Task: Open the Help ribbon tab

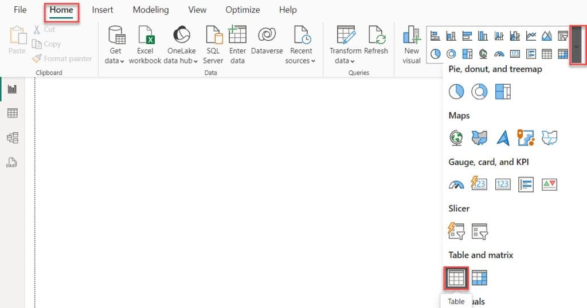Action: (288, 10)
